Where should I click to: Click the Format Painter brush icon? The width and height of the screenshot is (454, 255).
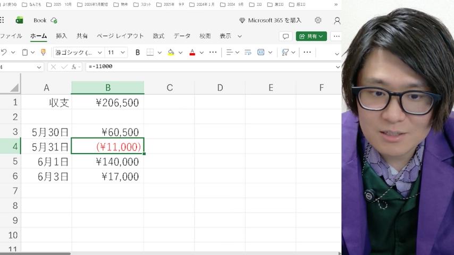coord(43,52)
